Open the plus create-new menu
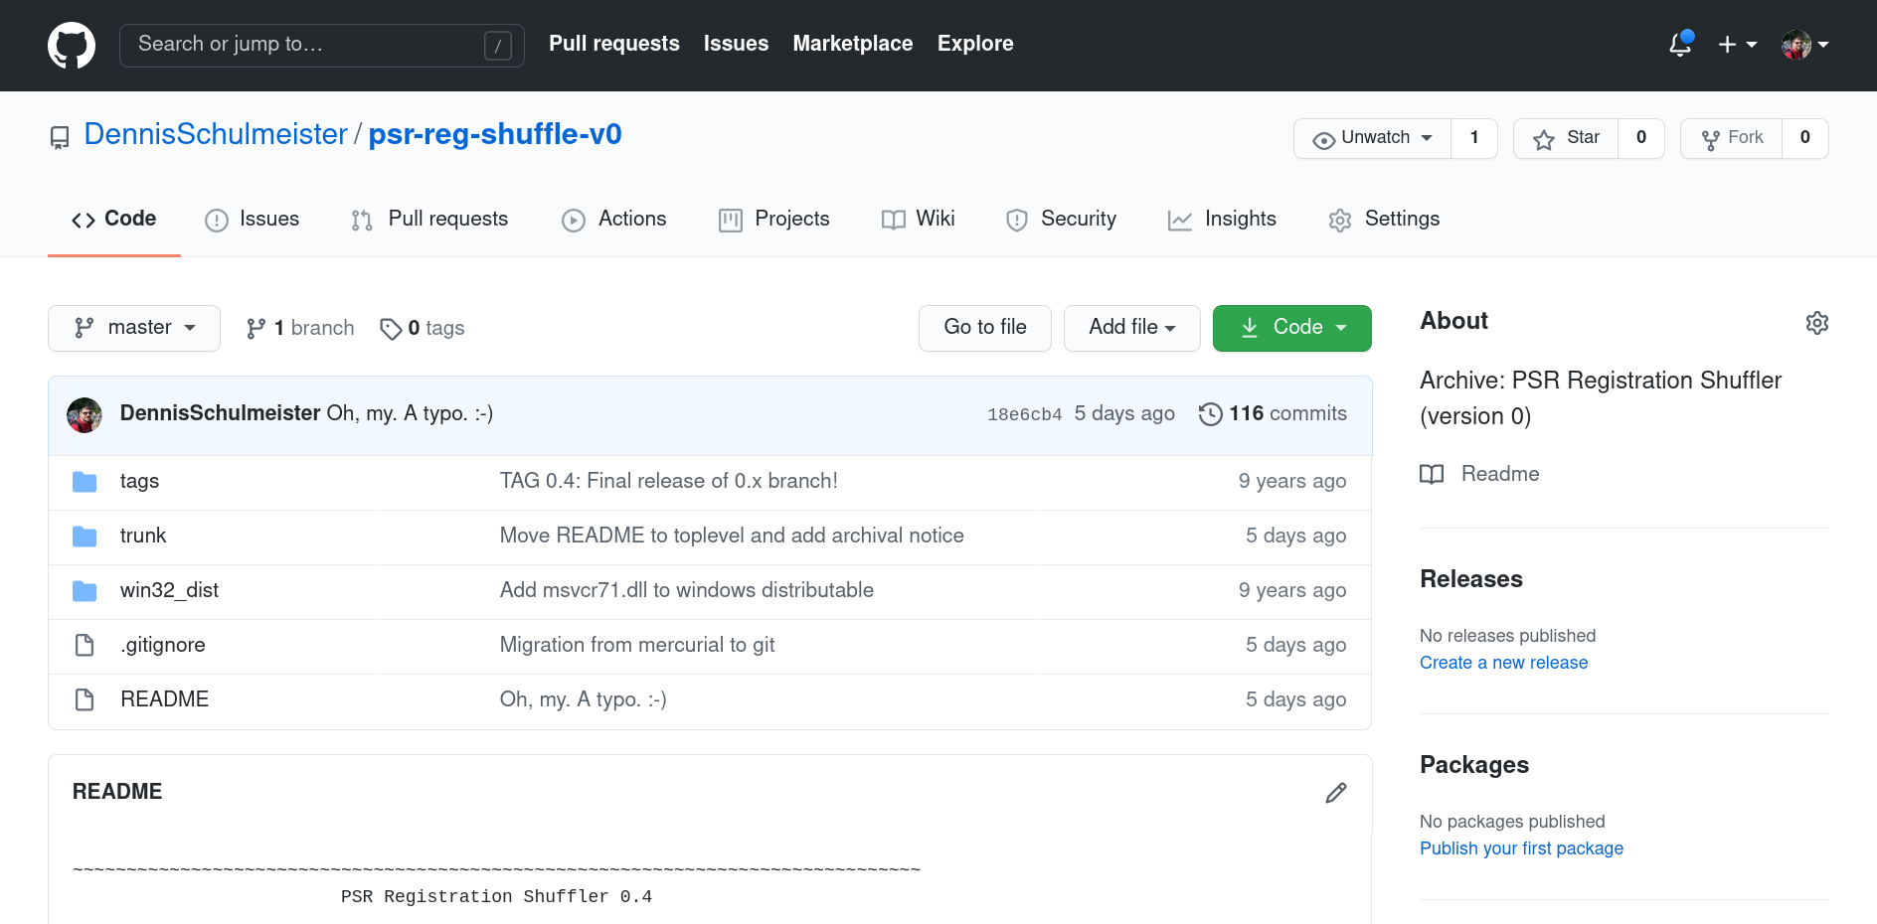1877x924 pixels. point(1737,45)
